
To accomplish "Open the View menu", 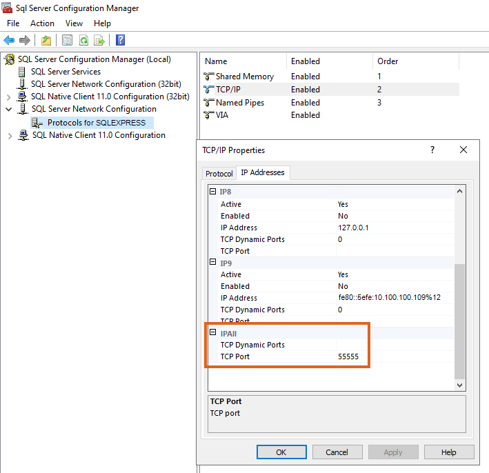I will [x=74, y=23].
